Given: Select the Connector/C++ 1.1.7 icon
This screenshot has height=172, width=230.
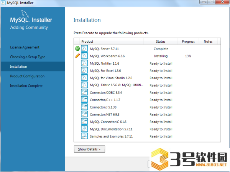Looking at the screenshot, I should tap(84, 100).
